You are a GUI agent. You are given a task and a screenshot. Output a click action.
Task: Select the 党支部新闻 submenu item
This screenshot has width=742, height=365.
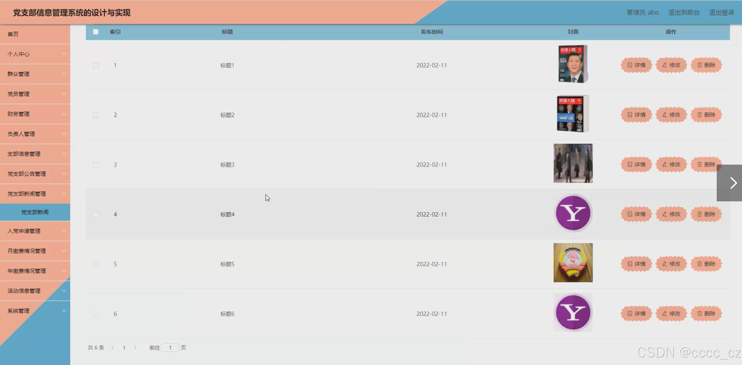pos(35,212)
